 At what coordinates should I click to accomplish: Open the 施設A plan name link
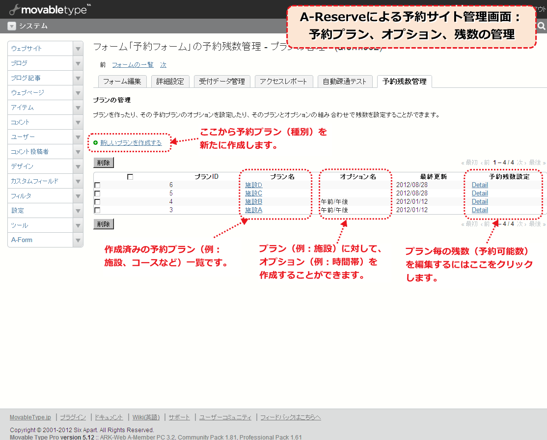253,210
